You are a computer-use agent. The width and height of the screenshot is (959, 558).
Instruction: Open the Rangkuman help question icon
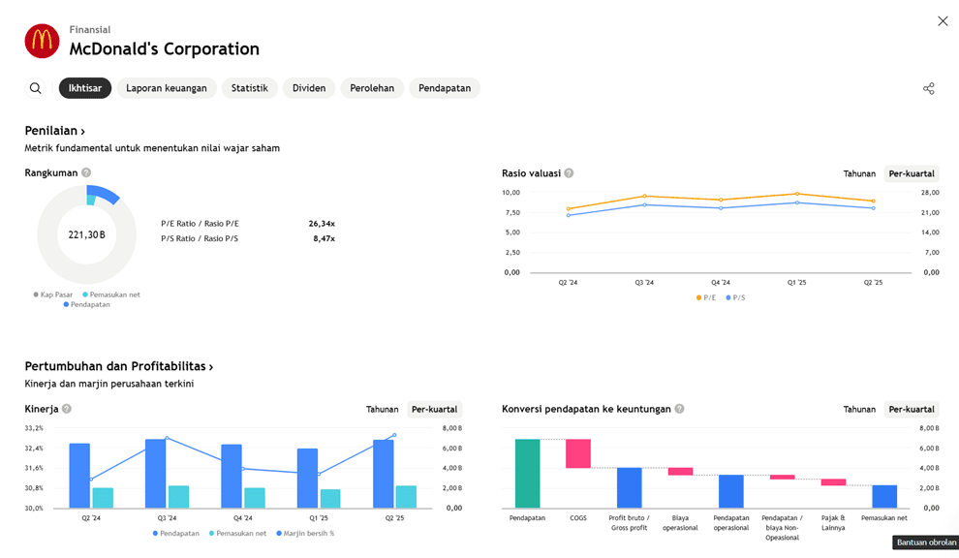coord(86,173)
